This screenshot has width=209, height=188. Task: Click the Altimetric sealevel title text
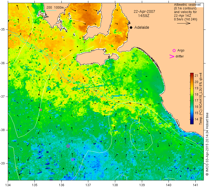point(187,5)
